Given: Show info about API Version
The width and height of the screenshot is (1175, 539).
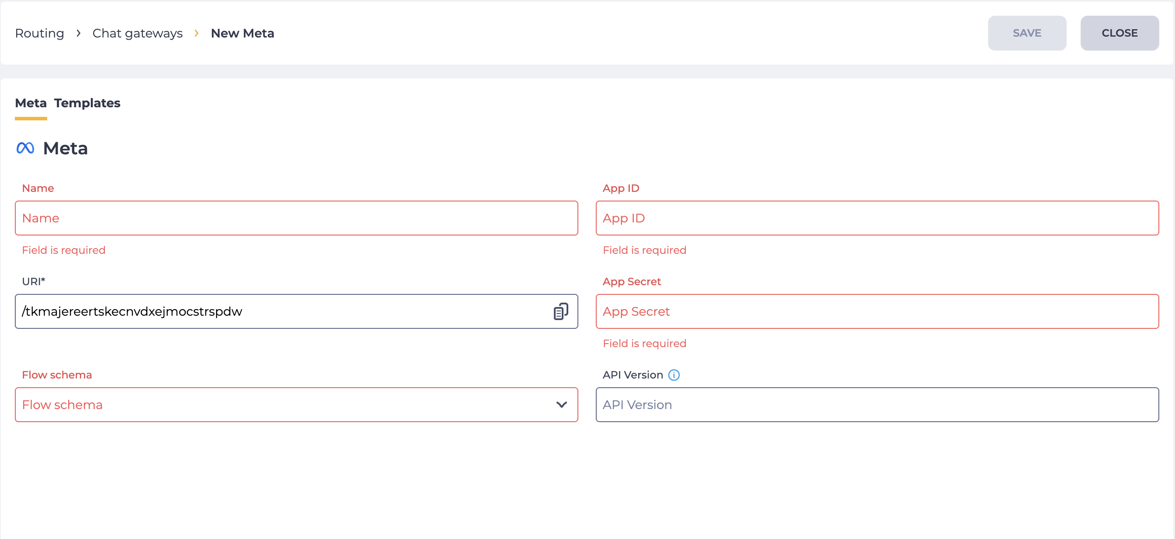Looking at the screenshot, I should click(674, 375).
